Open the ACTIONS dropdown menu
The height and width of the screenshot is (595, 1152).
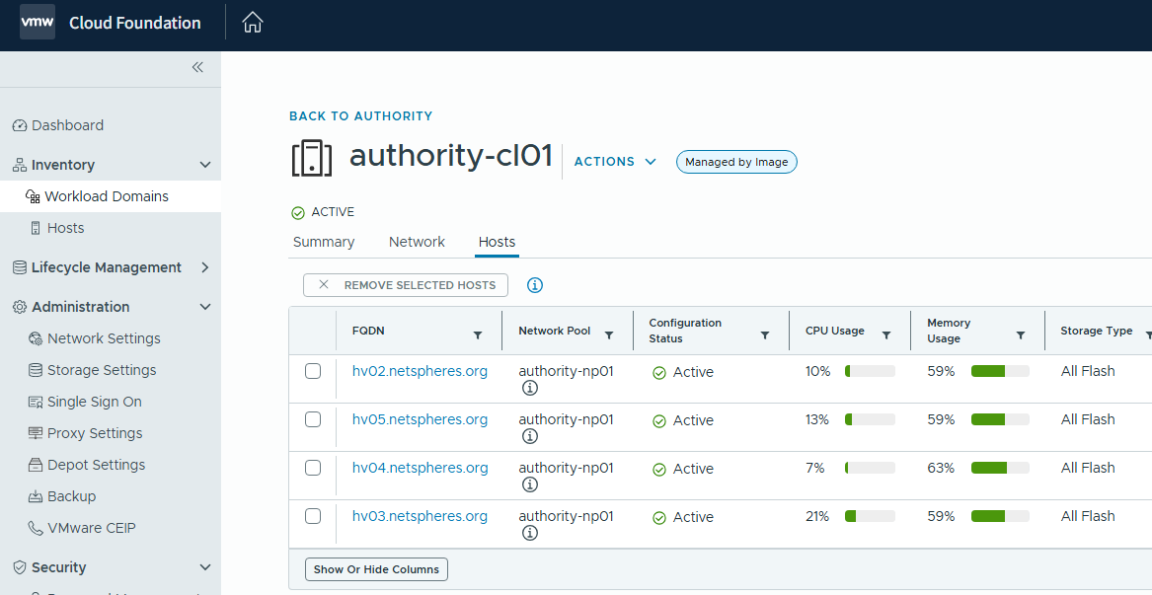[x=615, y=162]
